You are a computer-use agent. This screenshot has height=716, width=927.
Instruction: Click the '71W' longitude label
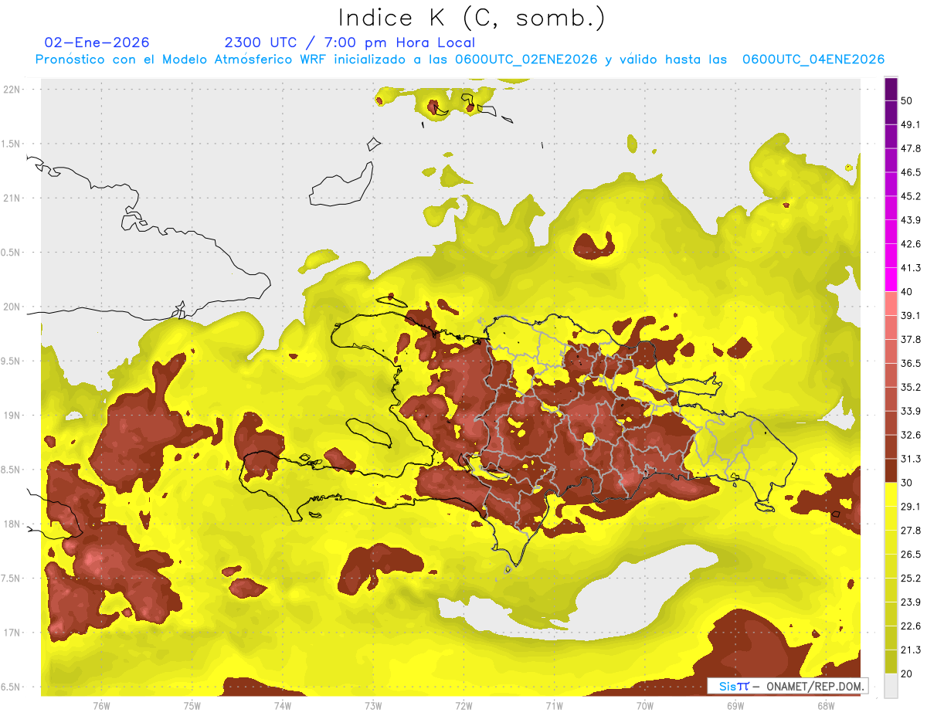pos(554,705)
